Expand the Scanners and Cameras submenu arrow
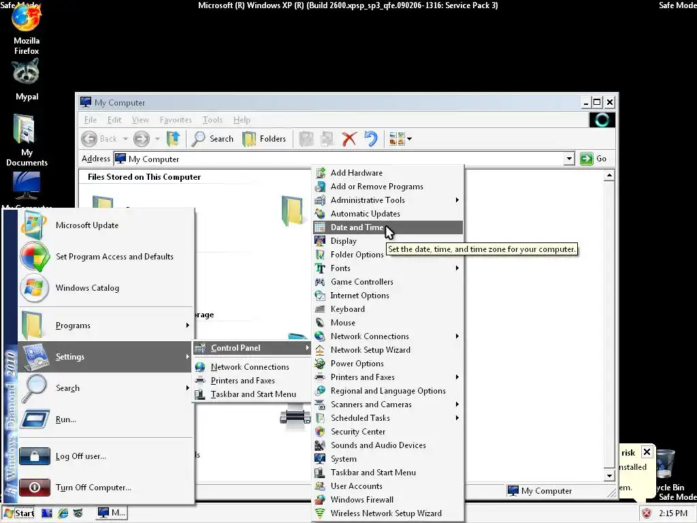697x523 pixels. 457,405
